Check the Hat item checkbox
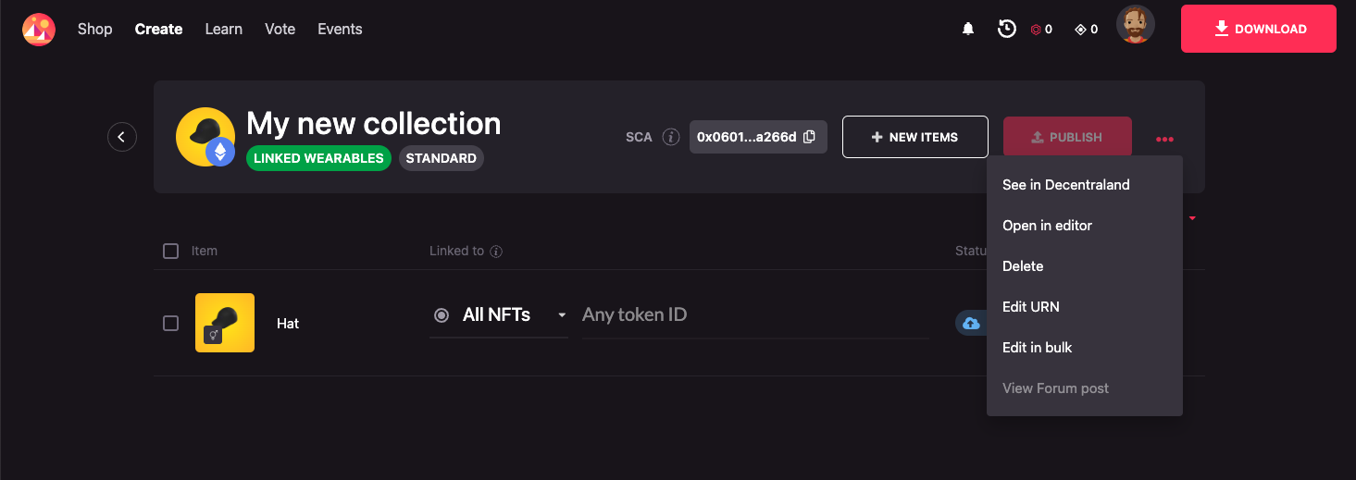The width and height of the screenshot is (1356, 480). pyautogui.click(x=170, y=323)
